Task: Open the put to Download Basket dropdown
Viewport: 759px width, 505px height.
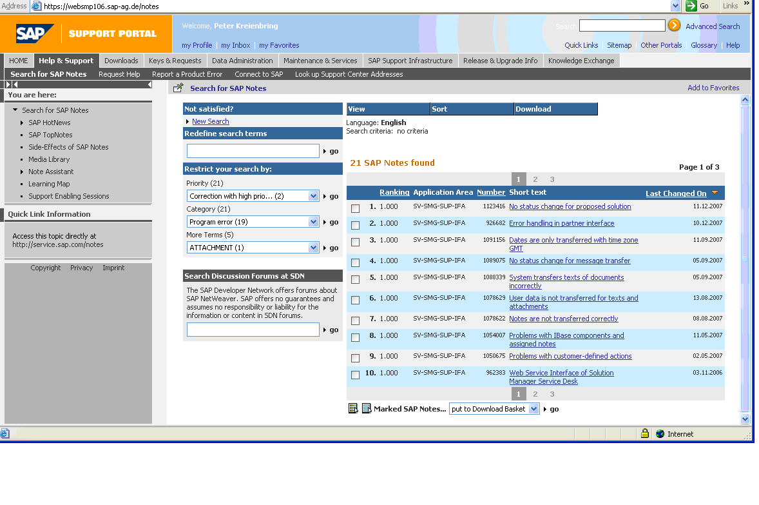Action: click(x=533, y=408)
